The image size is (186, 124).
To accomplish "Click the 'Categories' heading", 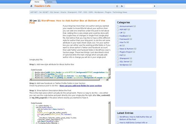I will [x=123, y=22].
